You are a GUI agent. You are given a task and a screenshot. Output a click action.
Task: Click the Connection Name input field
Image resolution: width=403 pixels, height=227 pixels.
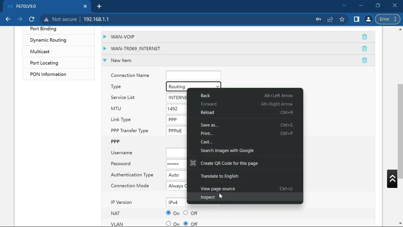point(193,75)
